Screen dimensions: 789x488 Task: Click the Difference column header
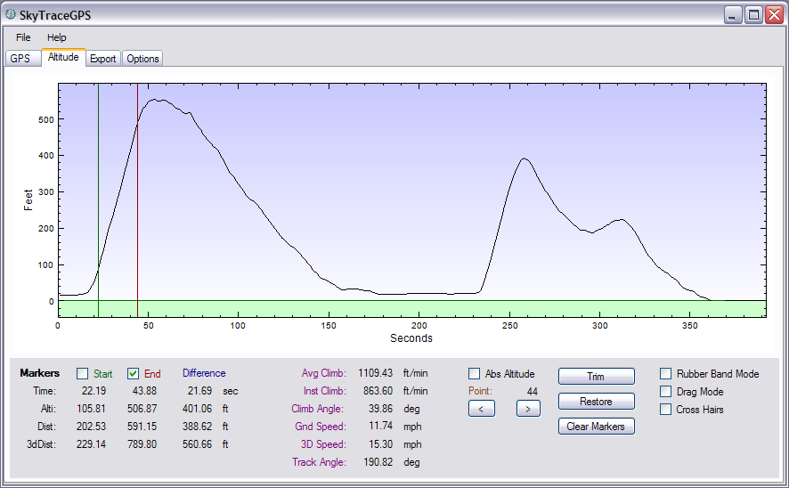click(x=204, y=373)
